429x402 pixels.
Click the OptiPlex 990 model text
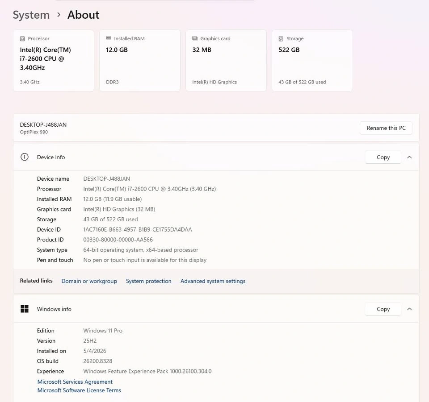tap(34, 132)
